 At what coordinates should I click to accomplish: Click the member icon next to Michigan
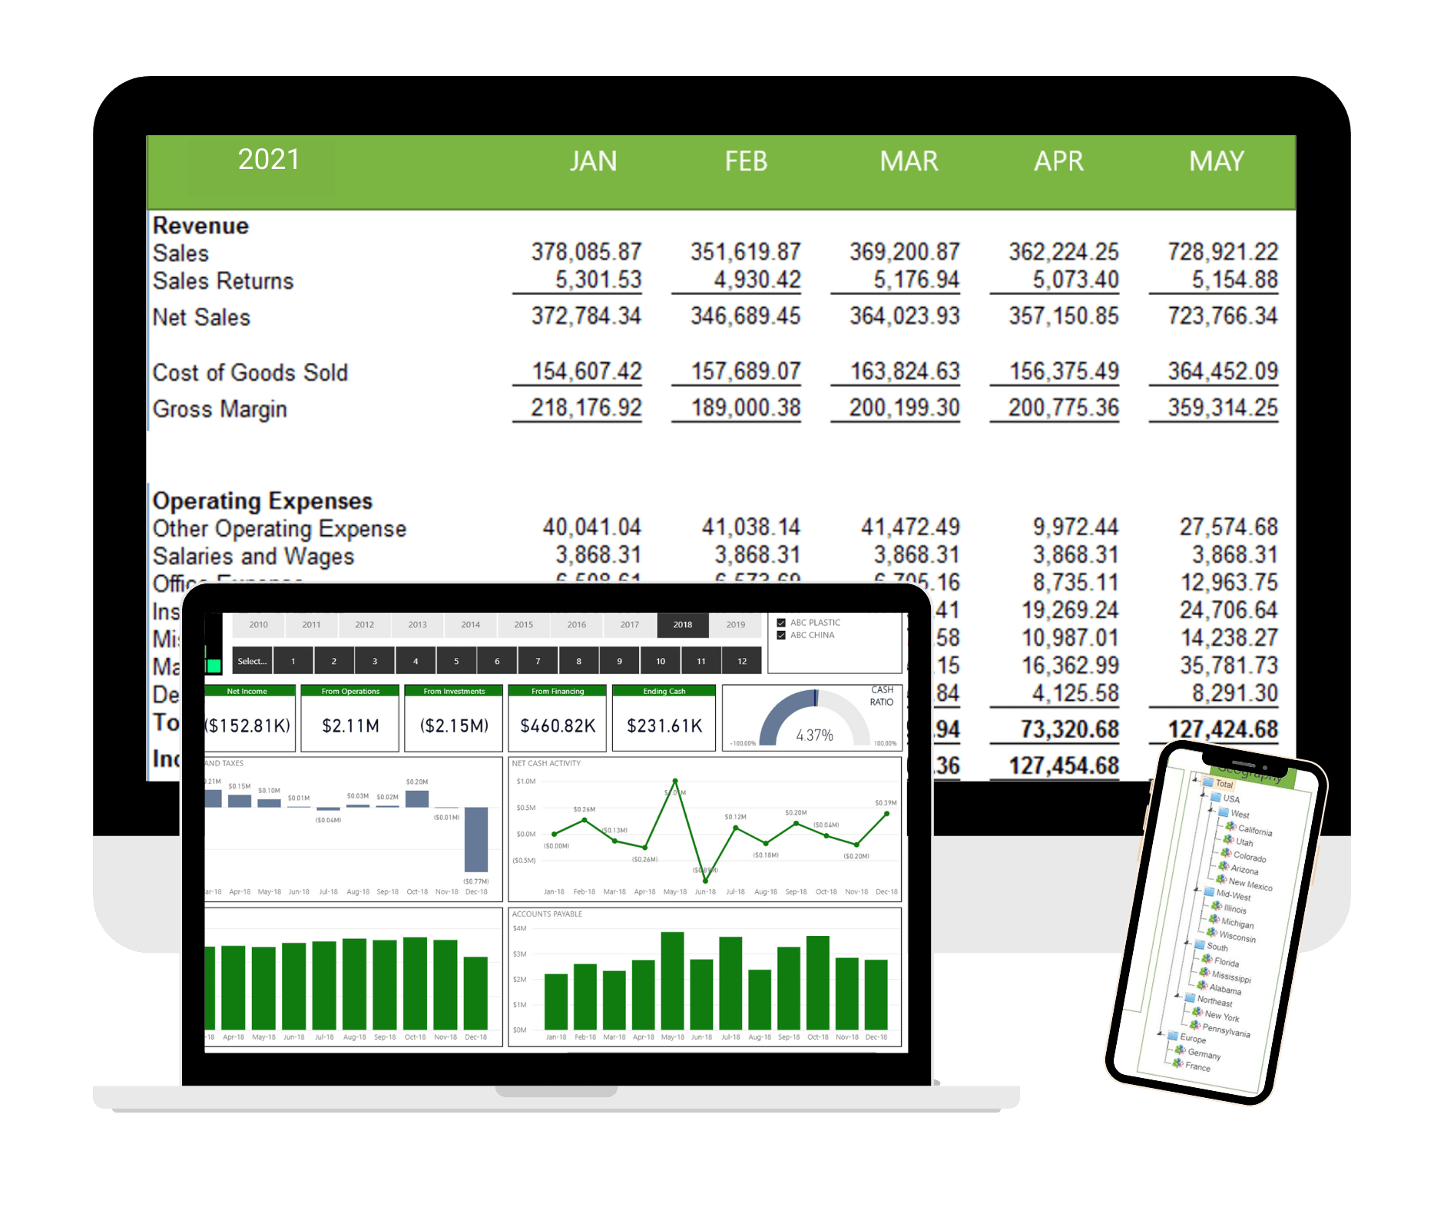(x=1214, y=919)
